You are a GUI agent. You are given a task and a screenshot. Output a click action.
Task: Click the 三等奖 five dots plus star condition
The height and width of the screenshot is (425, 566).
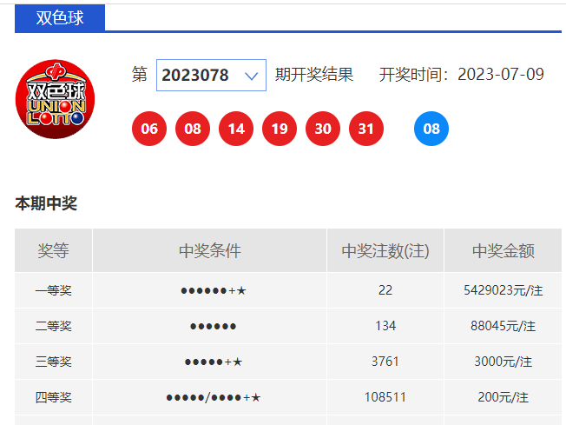pyautogui.click(x=214, y=362)
